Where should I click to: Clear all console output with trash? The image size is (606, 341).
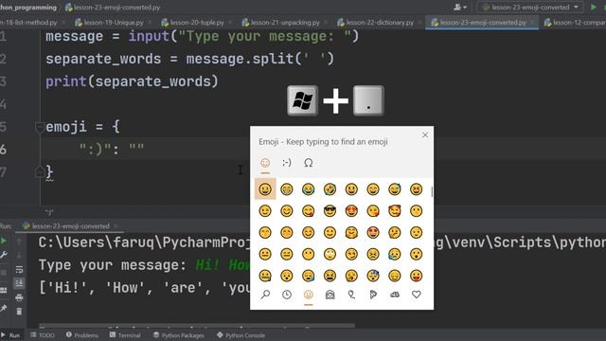(19, 312)
